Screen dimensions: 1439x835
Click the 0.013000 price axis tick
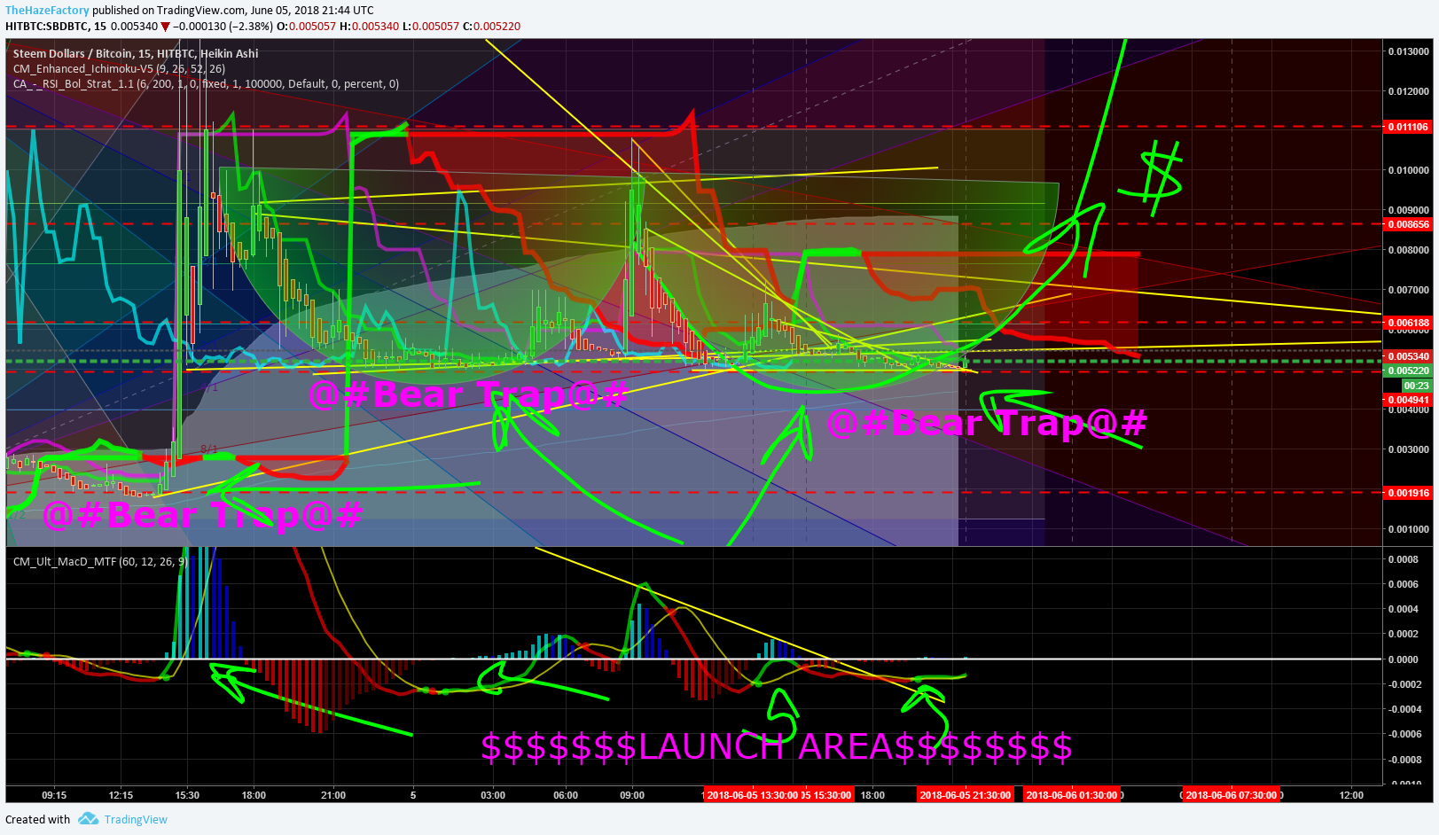[1408, 51]
